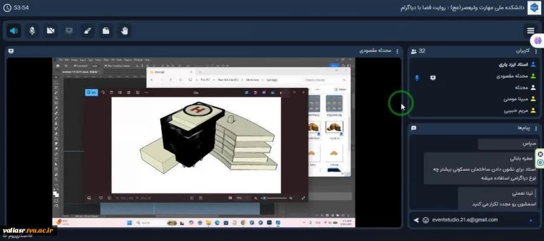Open emoji picker in chat input

[x=426, y=220]
